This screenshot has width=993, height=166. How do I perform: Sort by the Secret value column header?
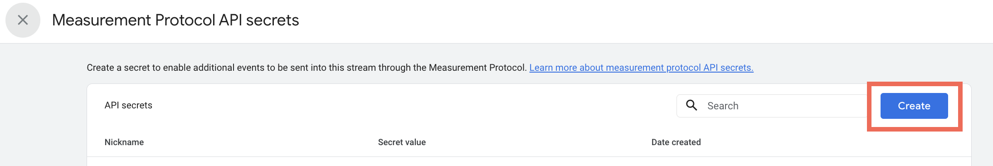coord(402,142)
